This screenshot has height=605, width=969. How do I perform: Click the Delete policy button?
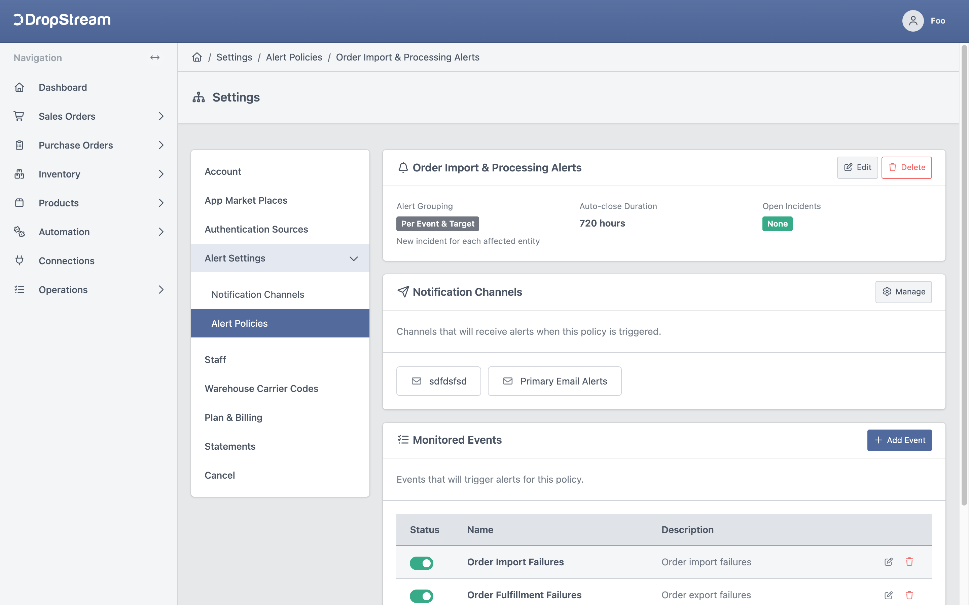tap(906, 167)
